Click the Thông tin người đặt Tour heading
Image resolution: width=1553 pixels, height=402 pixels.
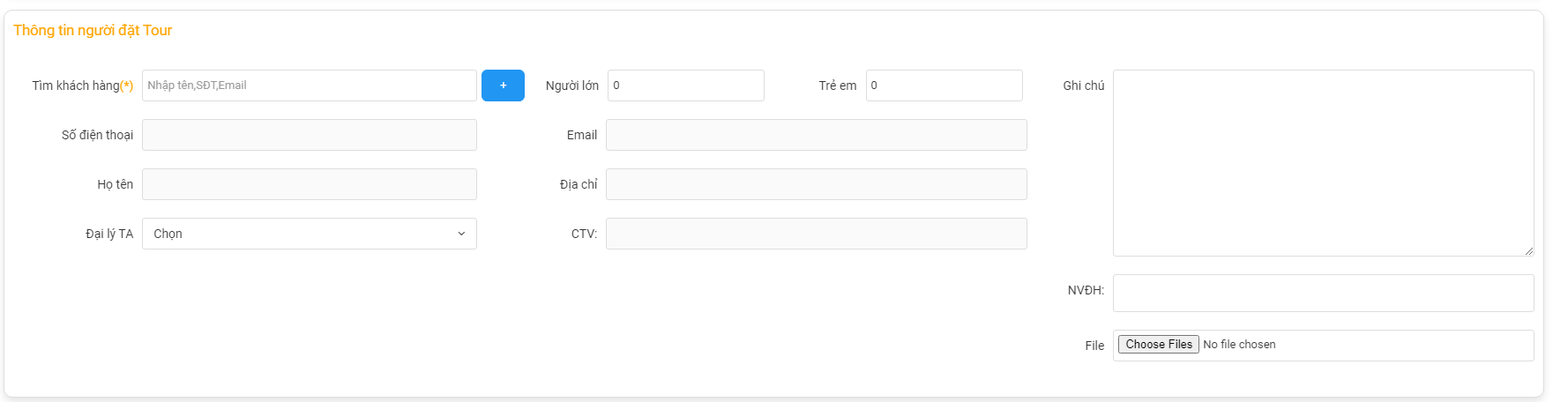pos(93,30)
